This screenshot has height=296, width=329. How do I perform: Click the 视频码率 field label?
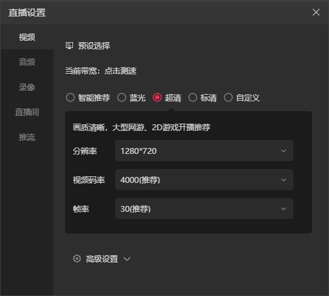click(89, 180)
